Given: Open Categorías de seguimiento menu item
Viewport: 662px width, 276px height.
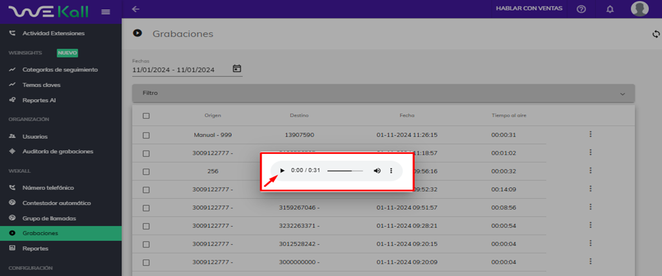Looking at the screenshot, I should [x=61, y=69].
